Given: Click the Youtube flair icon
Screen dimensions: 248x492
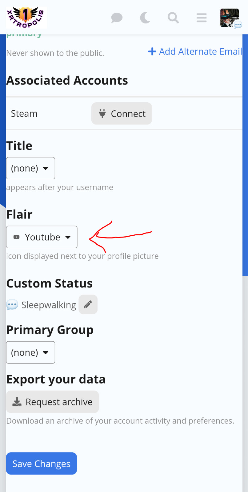Looking at the screenshot, I should click(17, 237).
